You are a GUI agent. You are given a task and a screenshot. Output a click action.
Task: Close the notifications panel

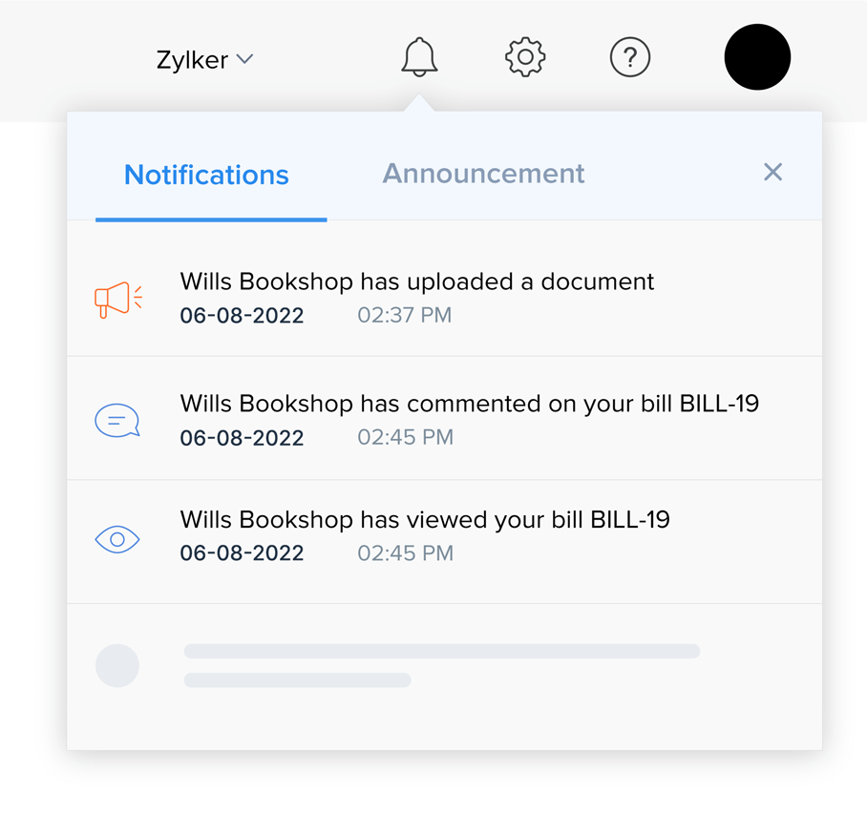pos(772,172)
